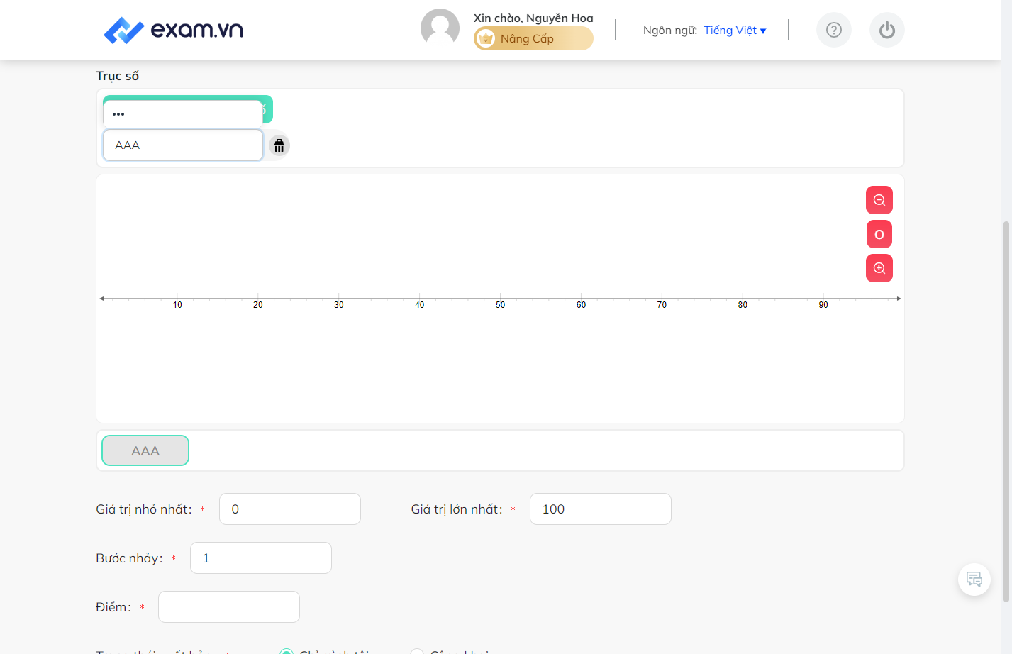
Task: Click the 70 label on number line
Action: coord(662,305)
